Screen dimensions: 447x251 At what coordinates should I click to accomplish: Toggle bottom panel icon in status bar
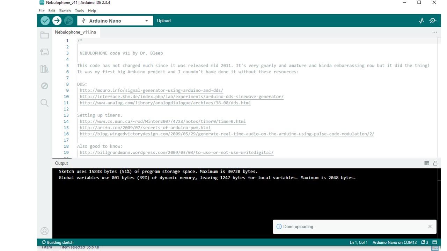coord(435,242)
